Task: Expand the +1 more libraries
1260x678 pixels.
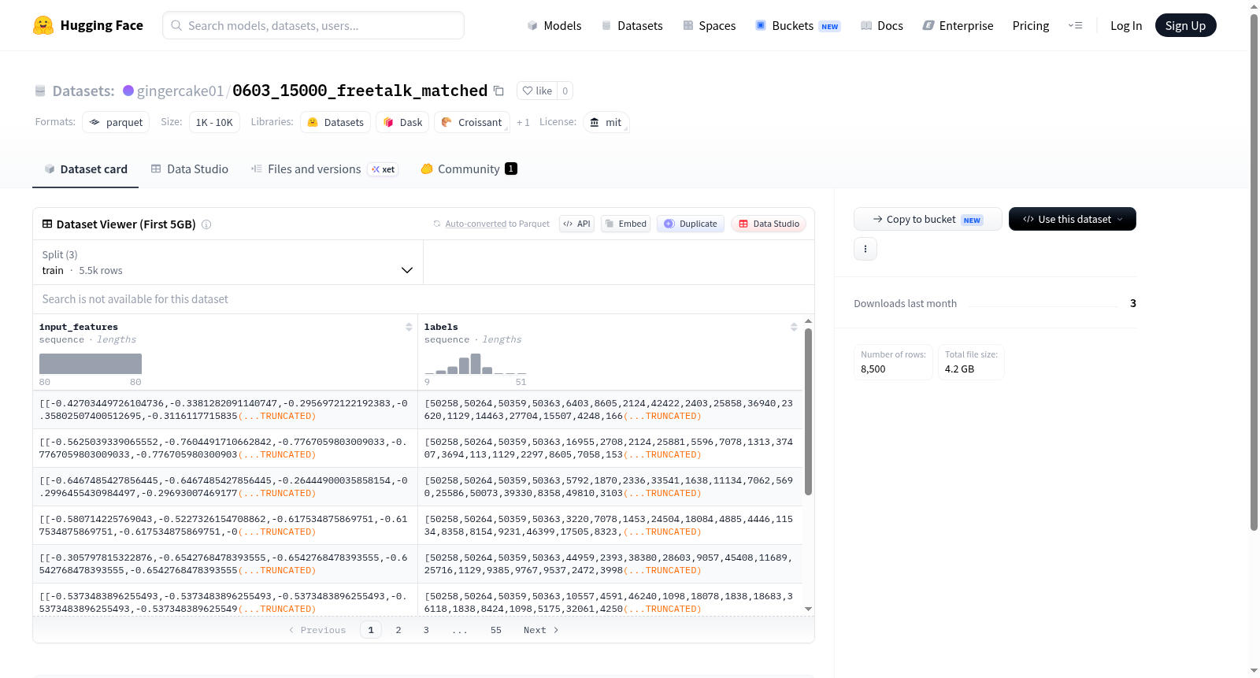Action: (523, 123)
